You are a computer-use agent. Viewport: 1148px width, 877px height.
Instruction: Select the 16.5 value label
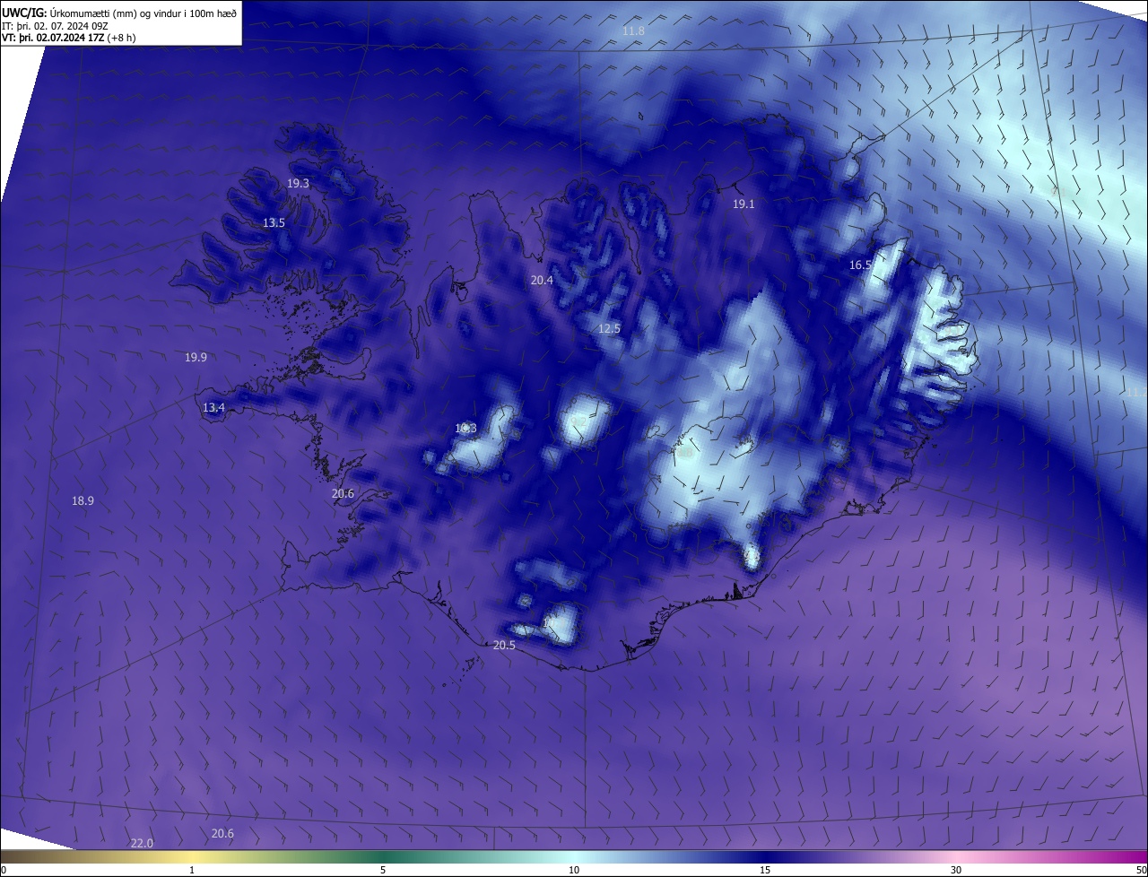[x=860, y=265]
